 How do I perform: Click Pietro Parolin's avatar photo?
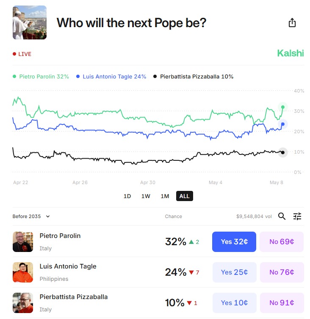[23, 242]
